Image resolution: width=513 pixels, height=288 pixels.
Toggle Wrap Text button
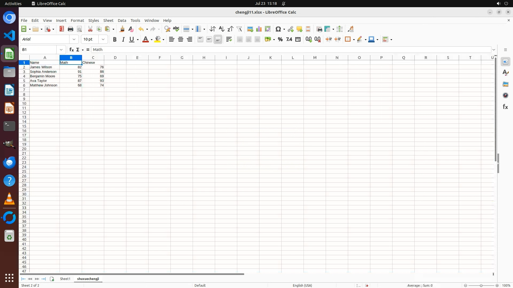click(x=229, y=39)
